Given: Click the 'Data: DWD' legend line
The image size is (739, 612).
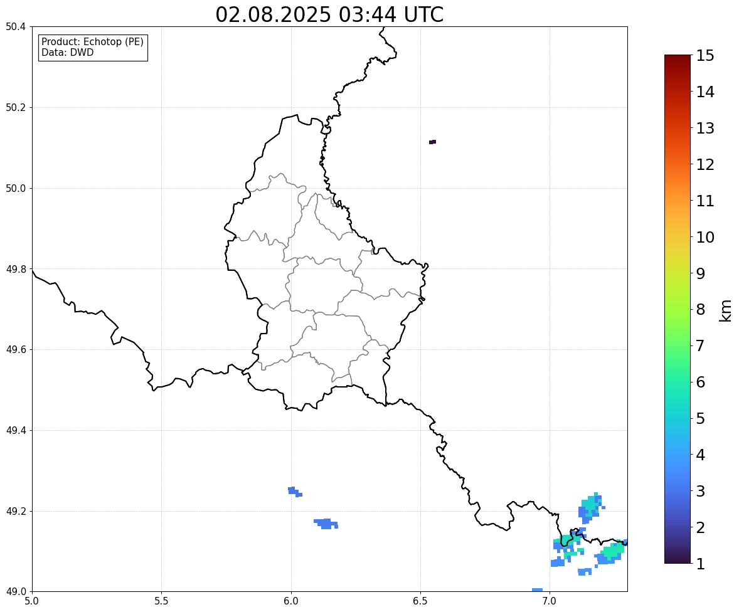Looking at the screenshot, I should [67, 53].
